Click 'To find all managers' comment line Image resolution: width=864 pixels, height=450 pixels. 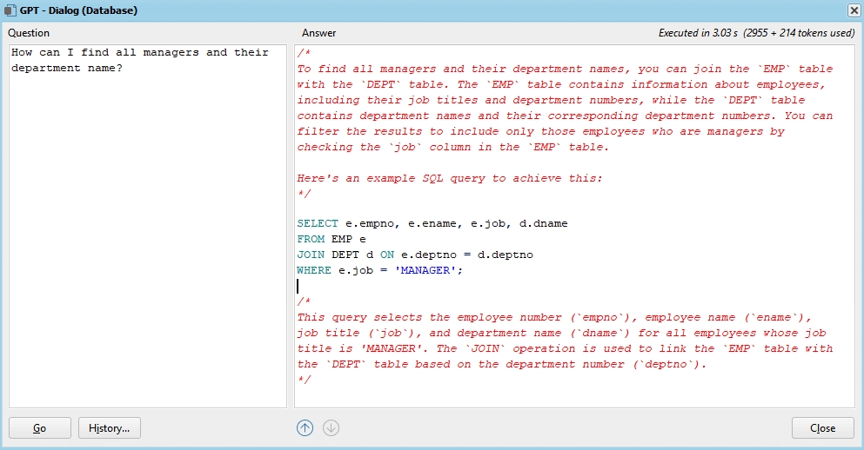click(x=565, y=69)
